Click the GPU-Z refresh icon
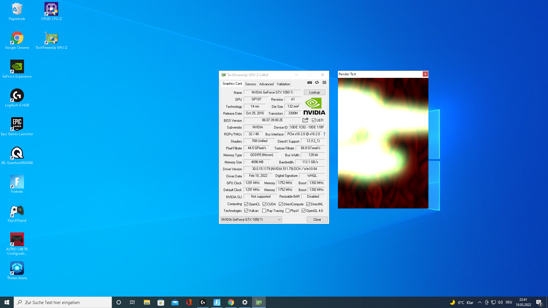Screen dimensions: 548x308 coord(317,83)
